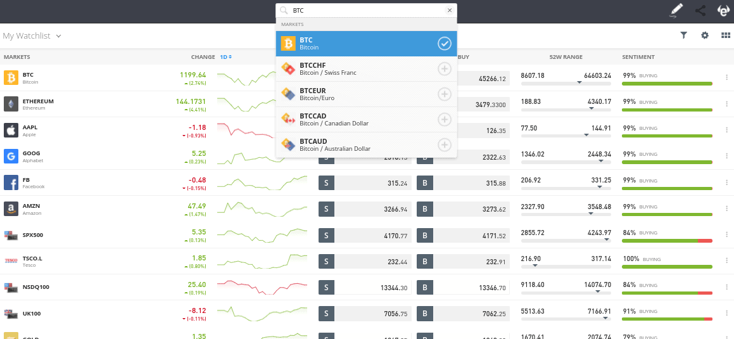Open the three-dot menu for SPX500 row
This screenshot has width=734, height=339.
click(726, 235)
